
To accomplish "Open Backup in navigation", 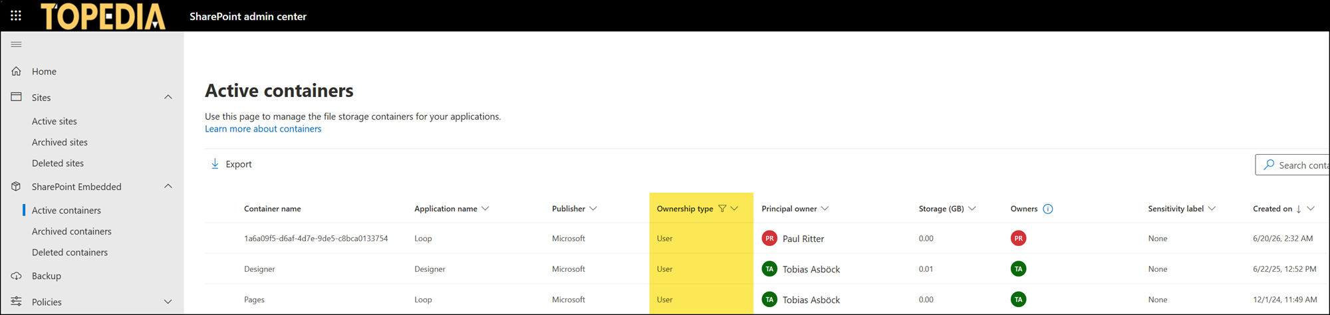I will click(x=47, y=276).
